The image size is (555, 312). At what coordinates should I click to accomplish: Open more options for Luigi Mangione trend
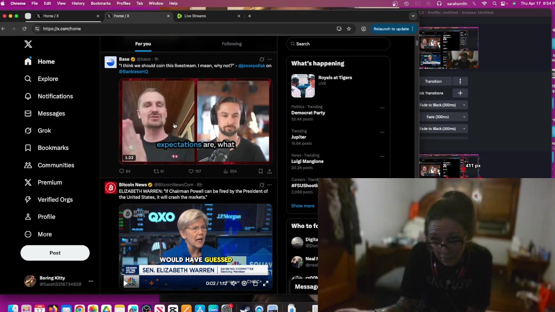382,156
